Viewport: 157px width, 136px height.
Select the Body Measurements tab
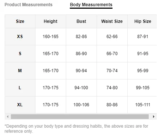[x=91, y=5]
